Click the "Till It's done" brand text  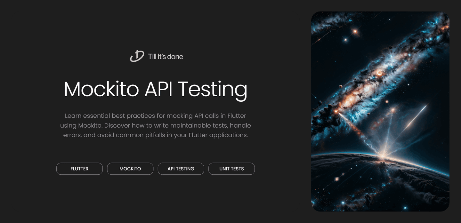166,57
